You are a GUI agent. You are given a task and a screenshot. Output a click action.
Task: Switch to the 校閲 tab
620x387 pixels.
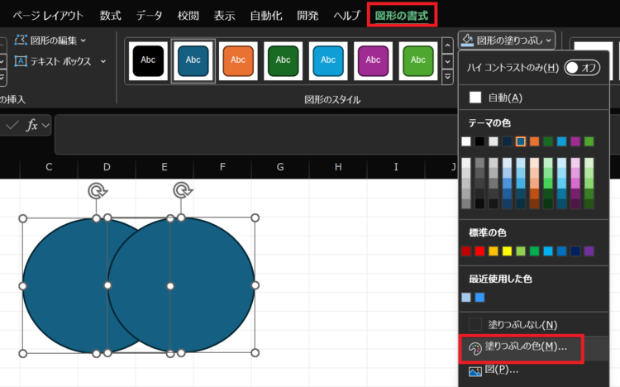pos(188,16)
